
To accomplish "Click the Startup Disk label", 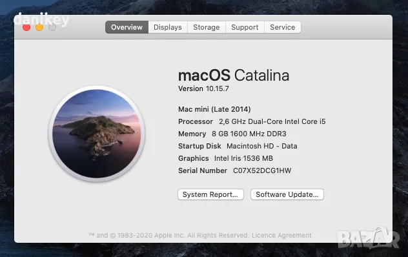I will tap(199, 146).
